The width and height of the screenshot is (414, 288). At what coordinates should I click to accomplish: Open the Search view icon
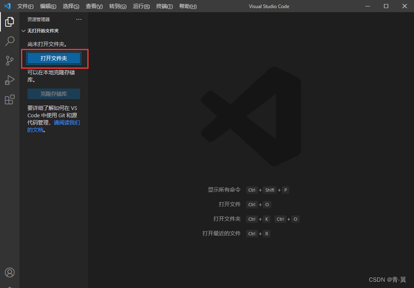(10, 41)
